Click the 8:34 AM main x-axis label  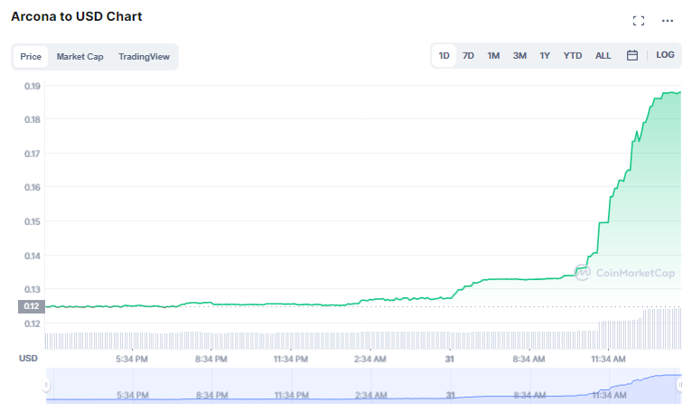[x=528, y=359]
